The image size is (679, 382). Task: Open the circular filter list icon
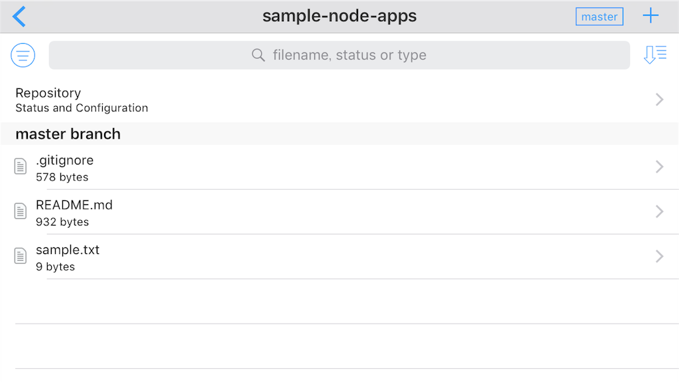[x=23, y=55]
